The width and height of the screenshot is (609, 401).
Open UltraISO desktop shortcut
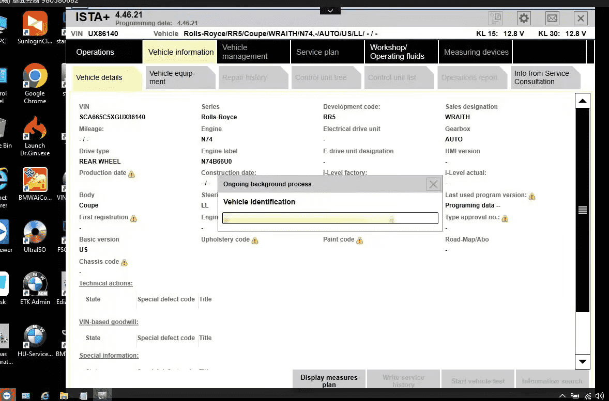(35, 236)
